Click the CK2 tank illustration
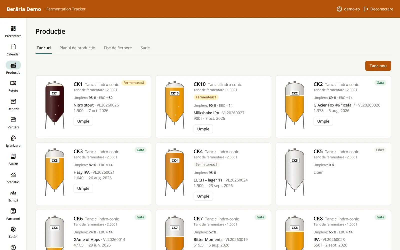This screenshot has width=400, height=250. [295, 105]
